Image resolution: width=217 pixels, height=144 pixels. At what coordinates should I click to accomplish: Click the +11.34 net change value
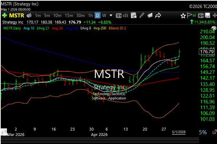(89, 22)
